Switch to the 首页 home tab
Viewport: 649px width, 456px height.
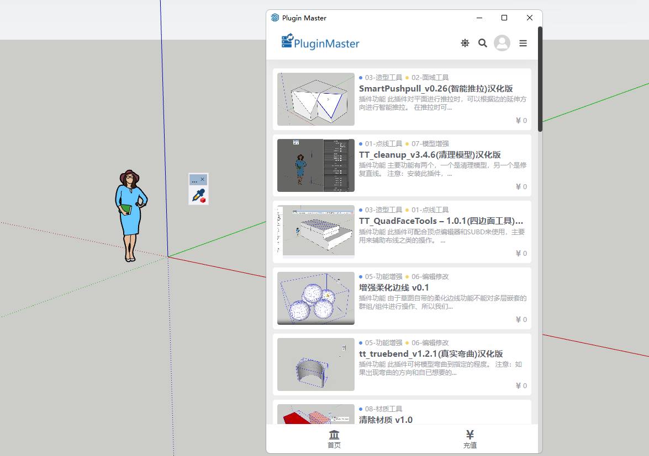tap(334, 439)
